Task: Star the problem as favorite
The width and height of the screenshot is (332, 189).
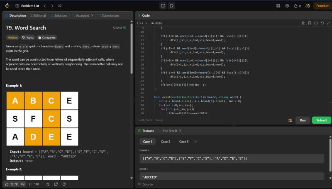Action: click(48, 184)
